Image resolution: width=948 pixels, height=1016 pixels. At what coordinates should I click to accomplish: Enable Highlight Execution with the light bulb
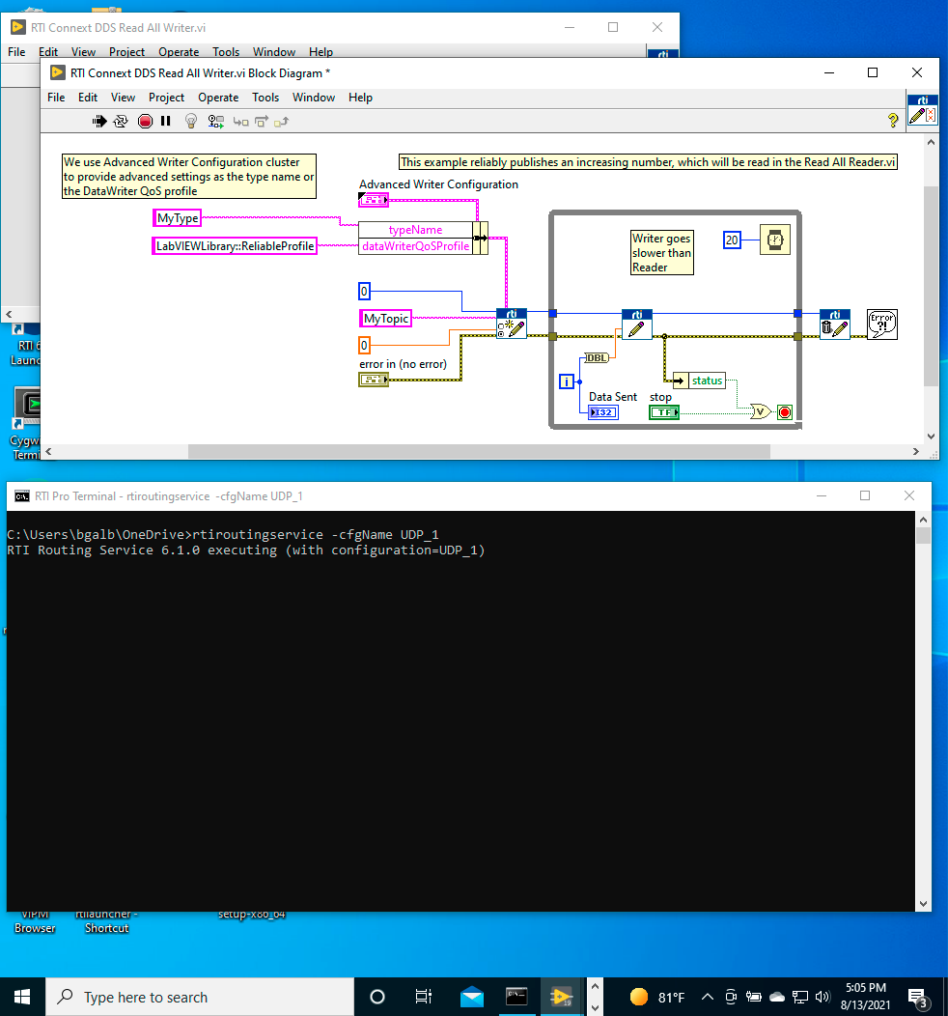pos(191,121)
